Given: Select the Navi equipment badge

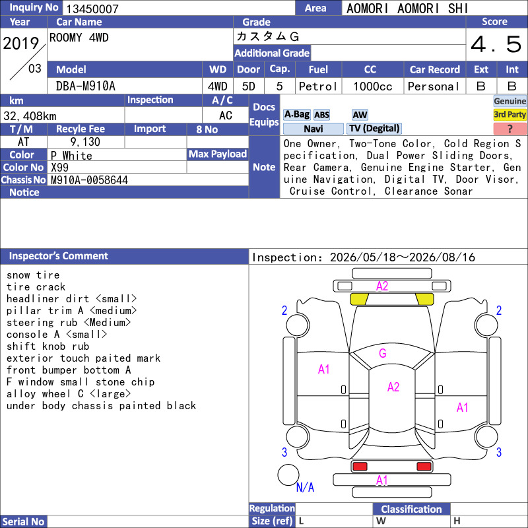Looking at the screenshot, I should pos(313,129).
